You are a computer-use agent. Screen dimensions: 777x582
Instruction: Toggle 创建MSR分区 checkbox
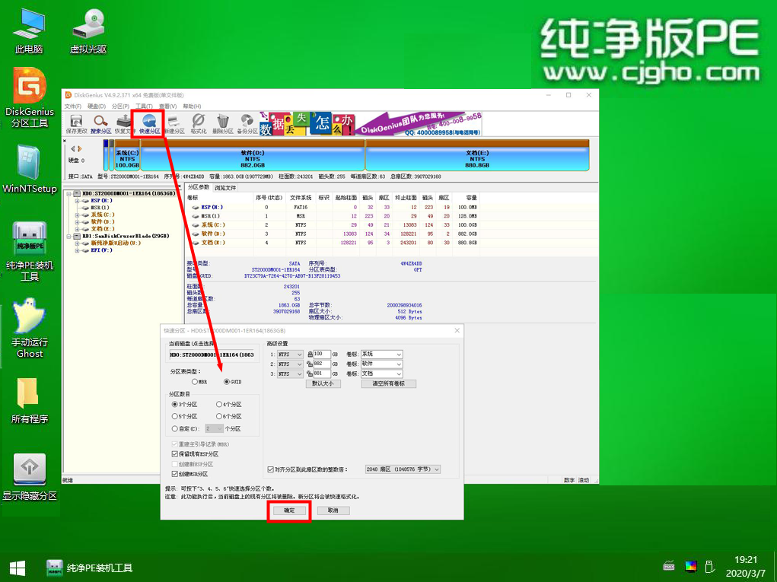[174, 475]
